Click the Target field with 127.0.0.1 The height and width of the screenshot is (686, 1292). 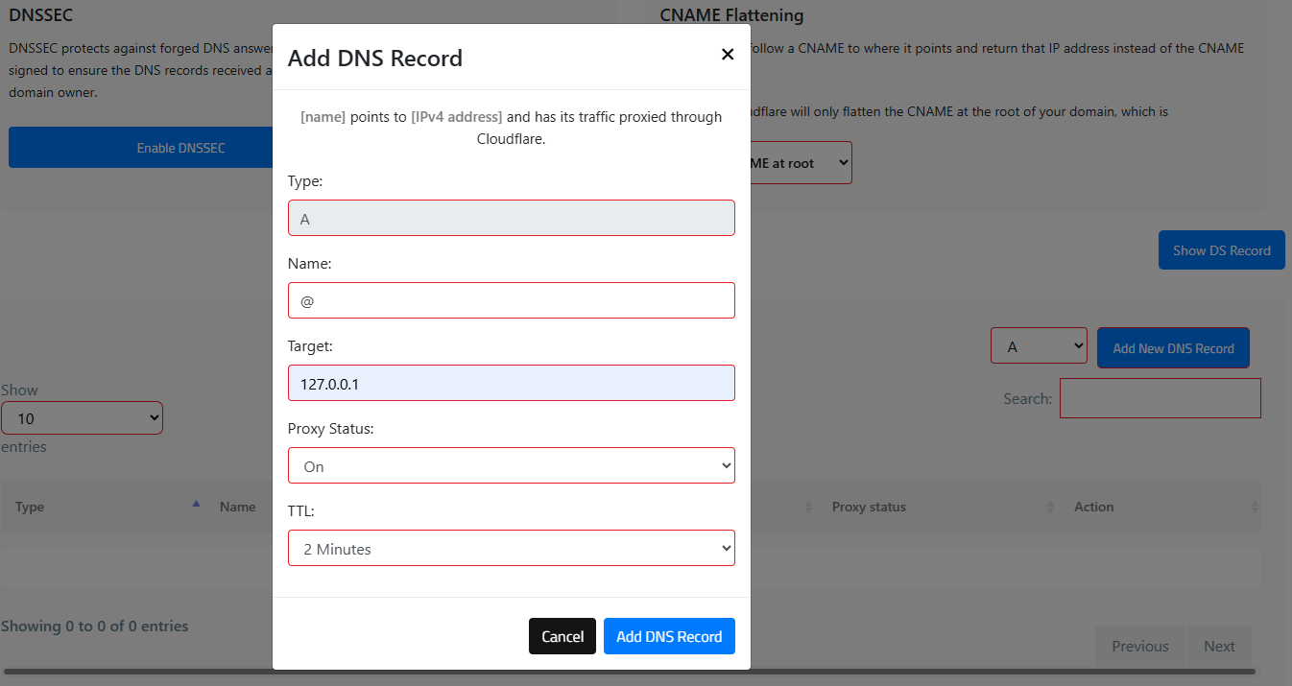[x=511, y=383]
